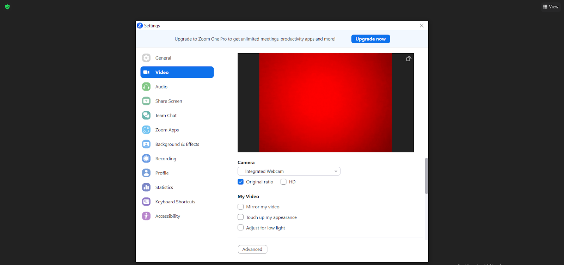The height and width of the screenshot is (265, 564).
Task: Click the Share Screen sidebar icon
Action: pyautogui.click(x=146, y=101)
